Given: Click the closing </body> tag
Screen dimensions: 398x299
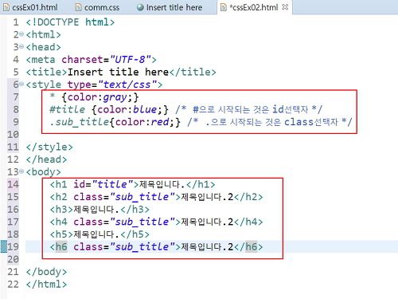Looking at the screenshot, I should point(46,272).
